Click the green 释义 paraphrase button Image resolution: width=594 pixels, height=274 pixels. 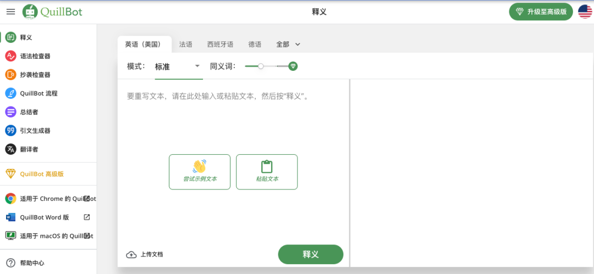point(311,254)
